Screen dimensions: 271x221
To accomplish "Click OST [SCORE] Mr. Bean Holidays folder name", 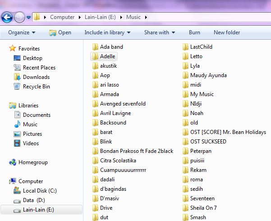I will click(228, 132).
